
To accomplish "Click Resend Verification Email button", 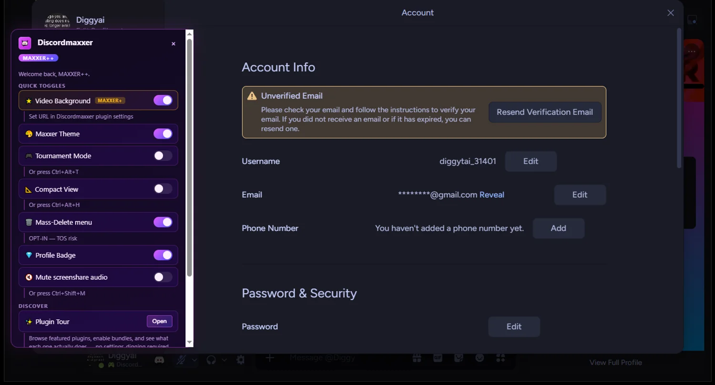I will [545, 112].
